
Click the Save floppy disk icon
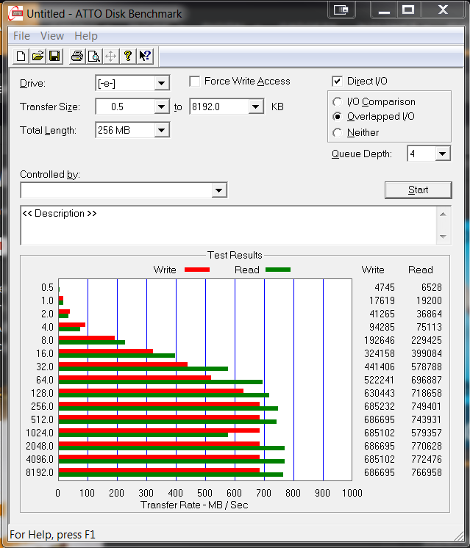54,56
